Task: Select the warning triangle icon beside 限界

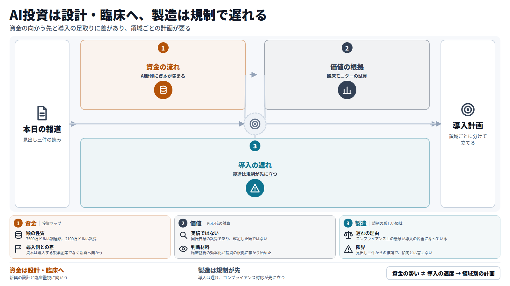Action: pos(348,249)
